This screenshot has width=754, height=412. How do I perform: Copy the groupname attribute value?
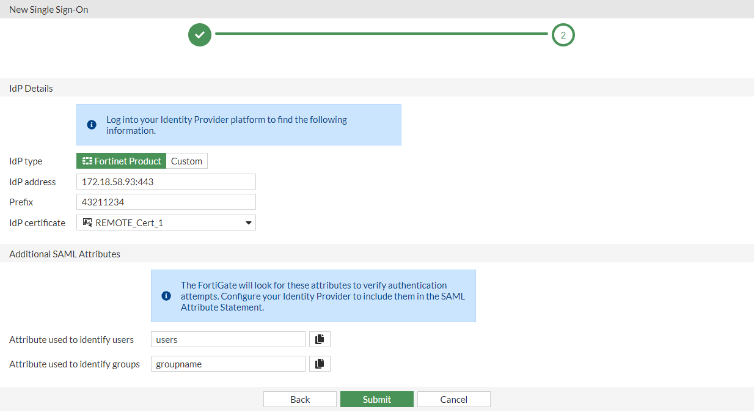pos(319,363)
